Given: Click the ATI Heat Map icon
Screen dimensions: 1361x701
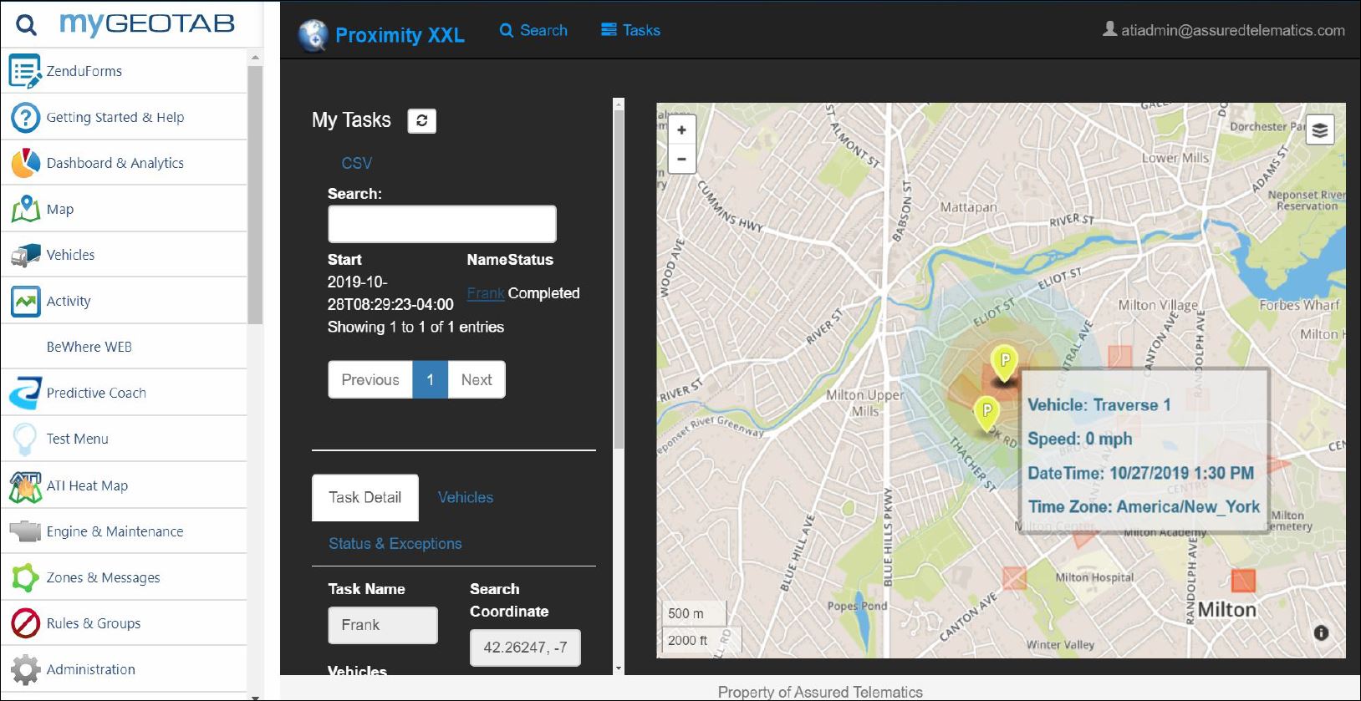Looking at the screenshot, I should tap(25, 485).
